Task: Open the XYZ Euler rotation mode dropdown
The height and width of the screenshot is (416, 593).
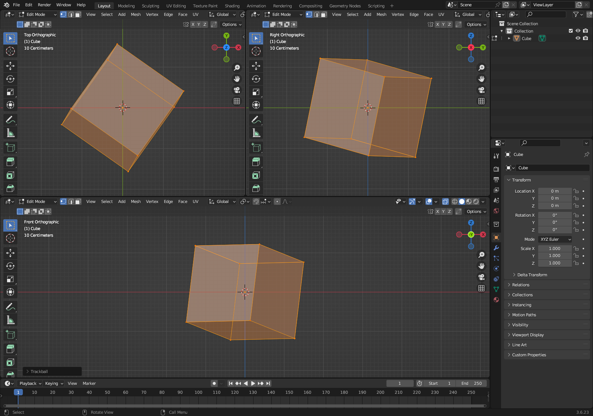Action: click(x=555, y=239)
